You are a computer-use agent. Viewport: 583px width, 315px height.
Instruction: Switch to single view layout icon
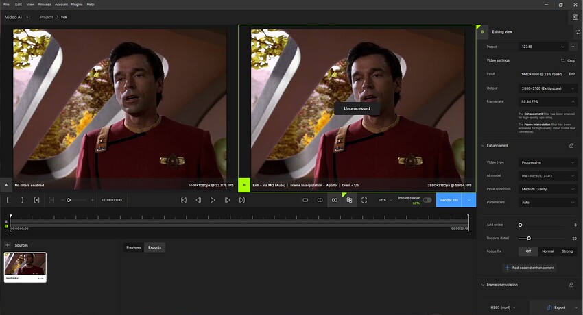(x=305, y=200)
